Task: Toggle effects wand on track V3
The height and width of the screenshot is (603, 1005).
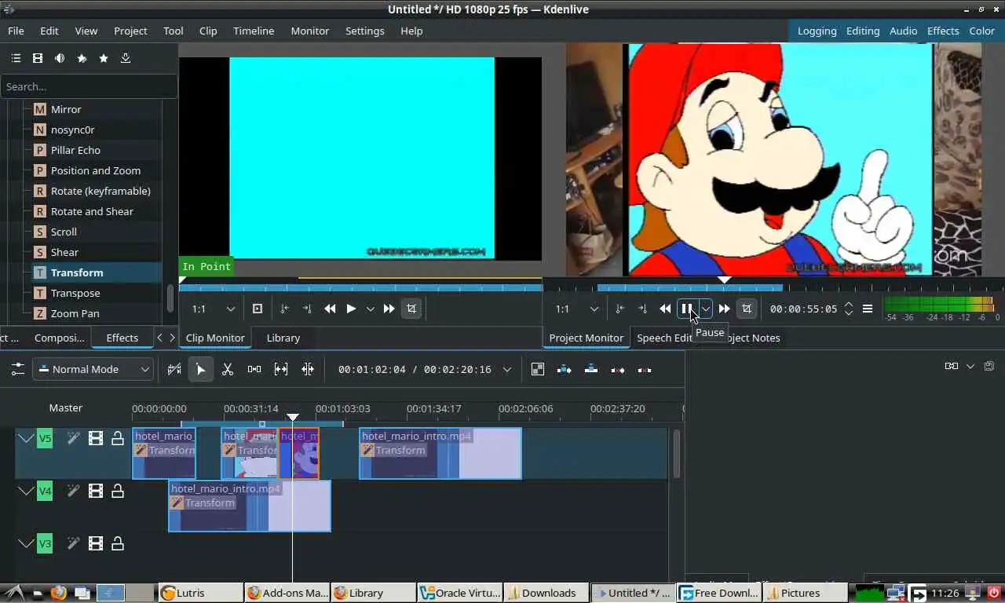Action: click(73, 543)
